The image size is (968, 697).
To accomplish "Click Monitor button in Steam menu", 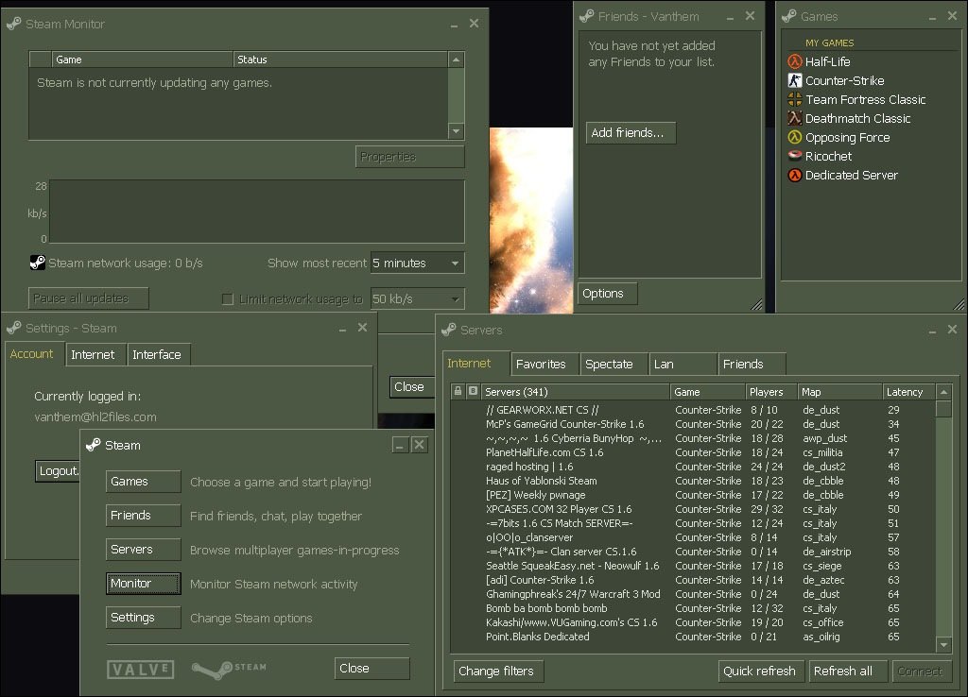I will (x=144, y=584).
